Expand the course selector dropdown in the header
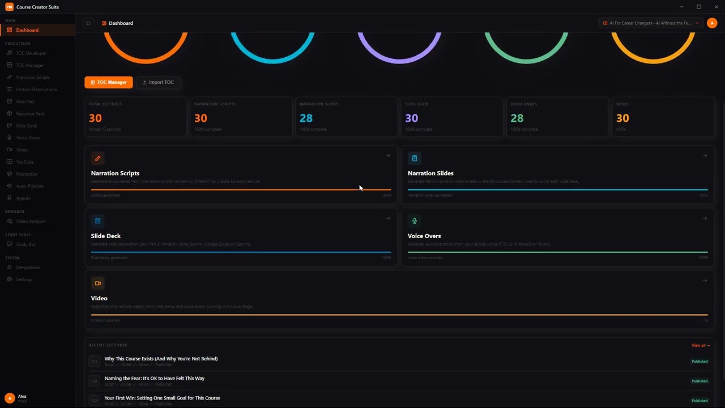The image size is (725, 408). (651, 23)
